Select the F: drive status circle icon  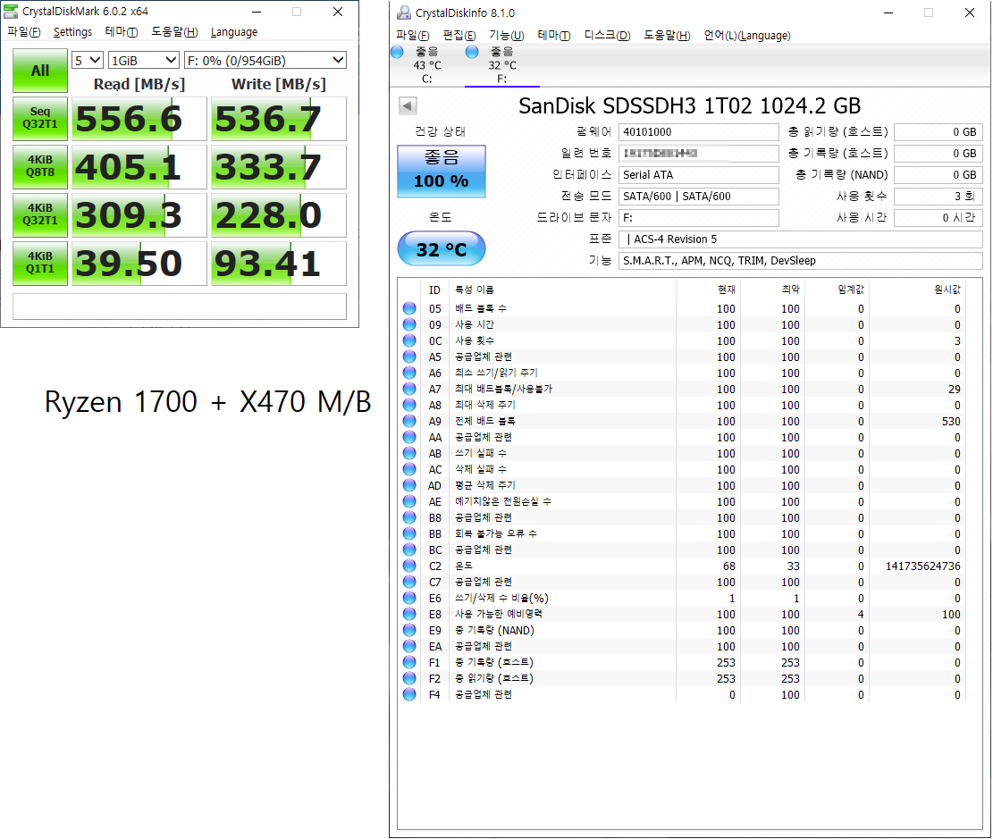click(x=472, y=52)
